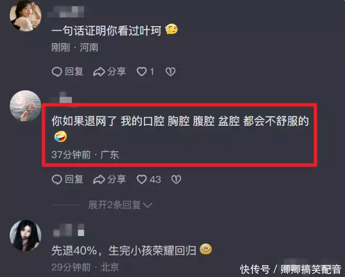
Task: Click share arrow on 广东 comment
Action: click(x=99, y=180)
